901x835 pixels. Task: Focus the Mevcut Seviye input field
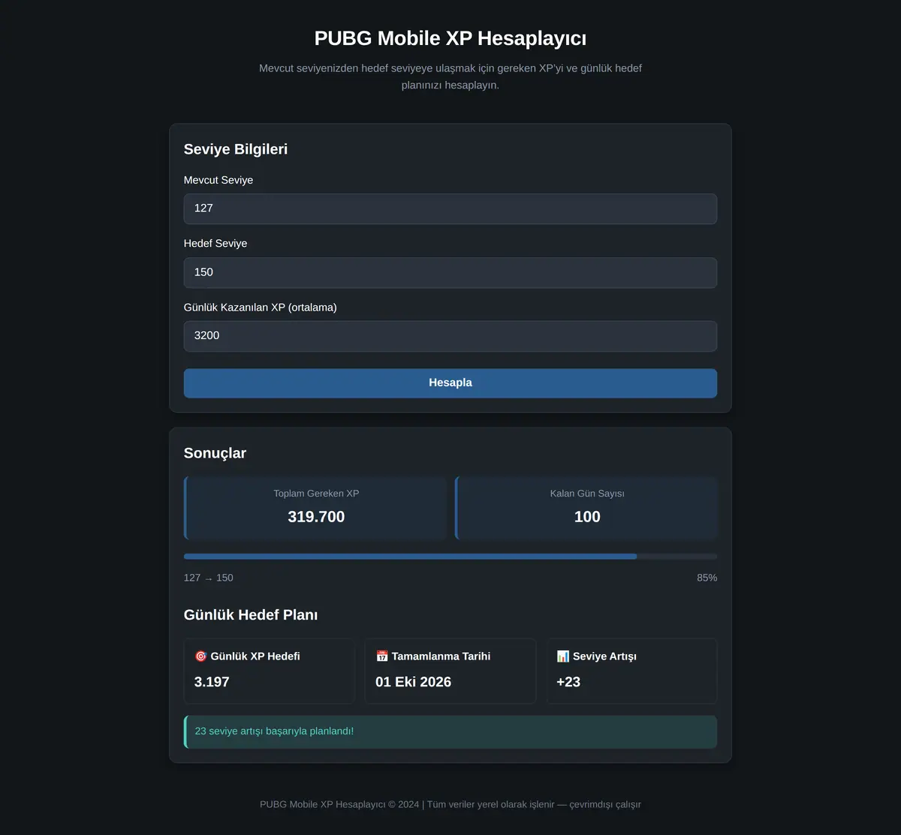pyautogui.click(x=450, y=209)
